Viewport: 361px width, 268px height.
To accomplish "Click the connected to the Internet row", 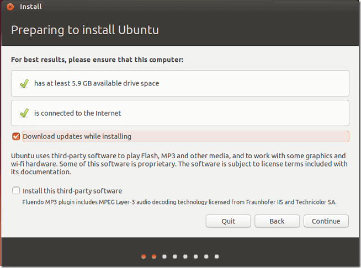I will (x=180, y=113).
